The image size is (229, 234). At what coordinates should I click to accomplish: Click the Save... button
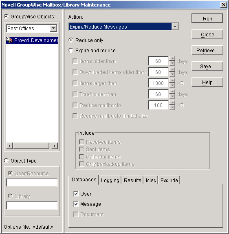207,66
